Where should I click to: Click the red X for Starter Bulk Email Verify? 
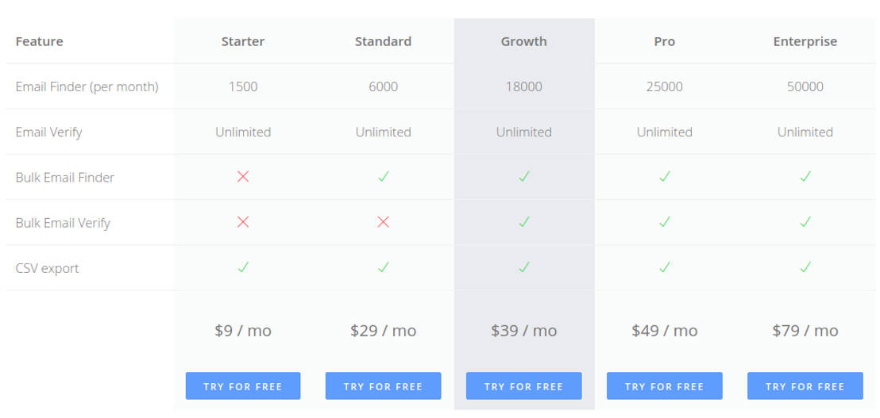(x=243, y=222)
